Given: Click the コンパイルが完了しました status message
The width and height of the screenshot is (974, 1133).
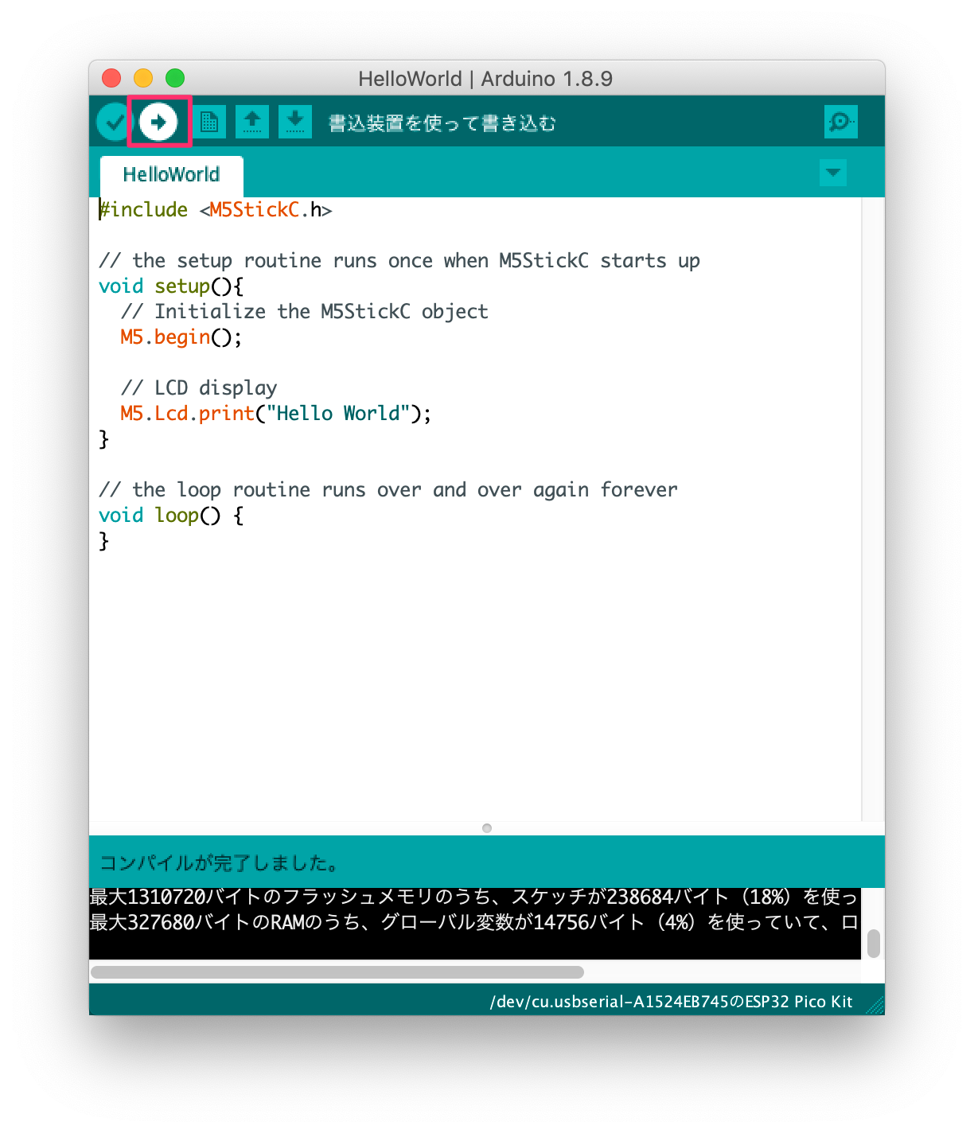Looking at the screenshot, I should tap(220, 863).
